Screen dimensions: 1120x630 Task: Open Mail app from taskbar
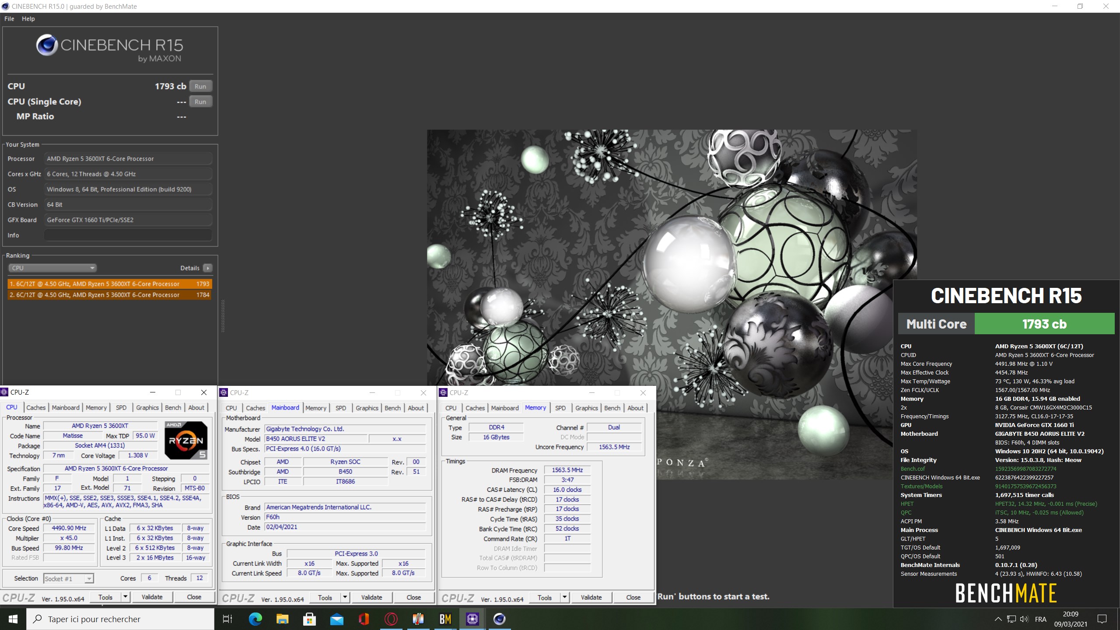pos(336,619)
